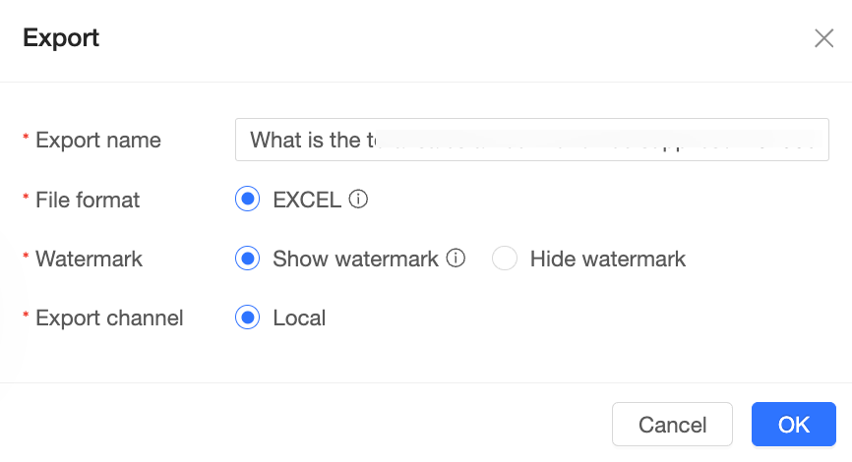Viewport: 852px width, 462px height.
Task: Close the Export dialog with the X icon
Action: click(x=823, y=38)
